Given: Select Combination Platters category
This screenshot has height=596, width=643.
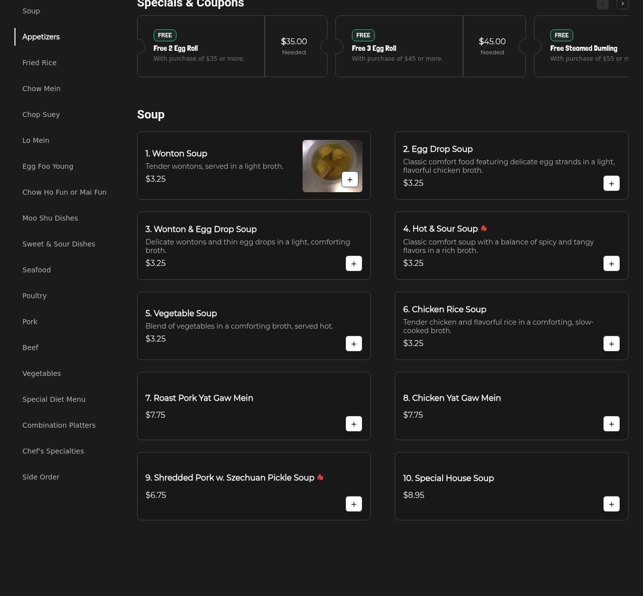Looking at the screenshot, I should tap(59, 425).
